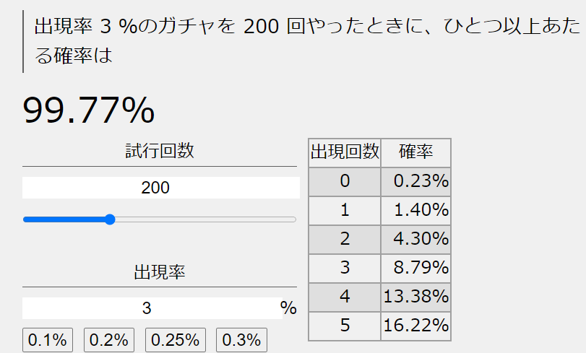Viewport: 586px width, 353px height.
Task: Select the 0.2% preset rate button
Action: 109,340
